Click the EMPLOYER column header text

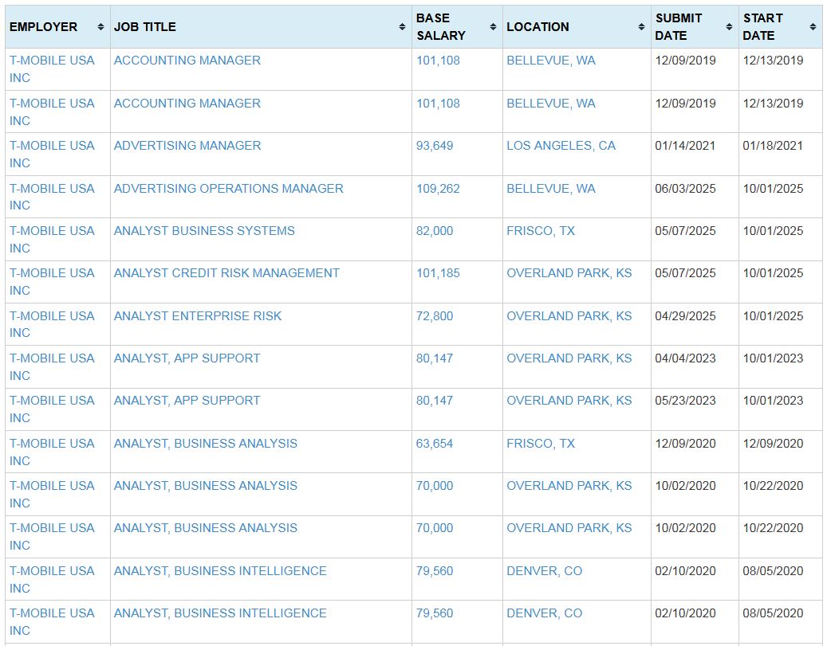coord(43,27)
